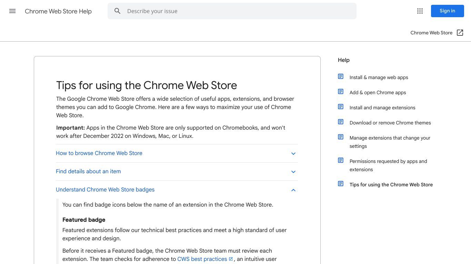Click the external icon after CWS best practices
The image size is (471, 264).
pyautogui.click(x=231, y=259)
